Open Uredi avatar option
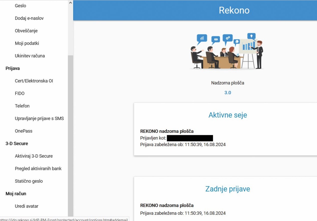317x221 pixels. point(27,206)
